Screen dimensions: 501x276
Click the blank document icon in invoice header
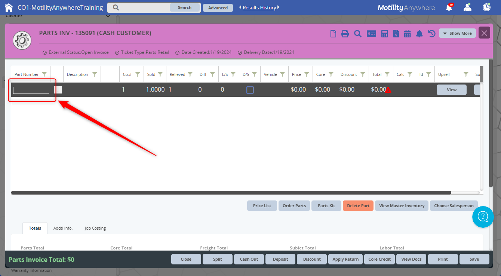pyautogui.click(x=333, y=34)
